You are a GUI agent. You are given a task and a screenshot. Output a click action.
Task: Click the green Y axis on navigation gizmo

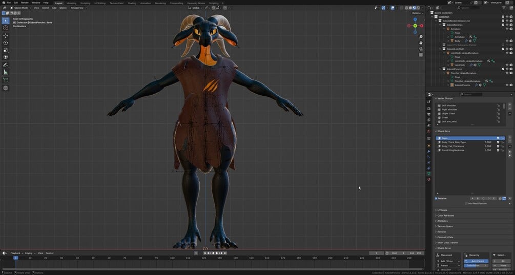coord(415,26)
